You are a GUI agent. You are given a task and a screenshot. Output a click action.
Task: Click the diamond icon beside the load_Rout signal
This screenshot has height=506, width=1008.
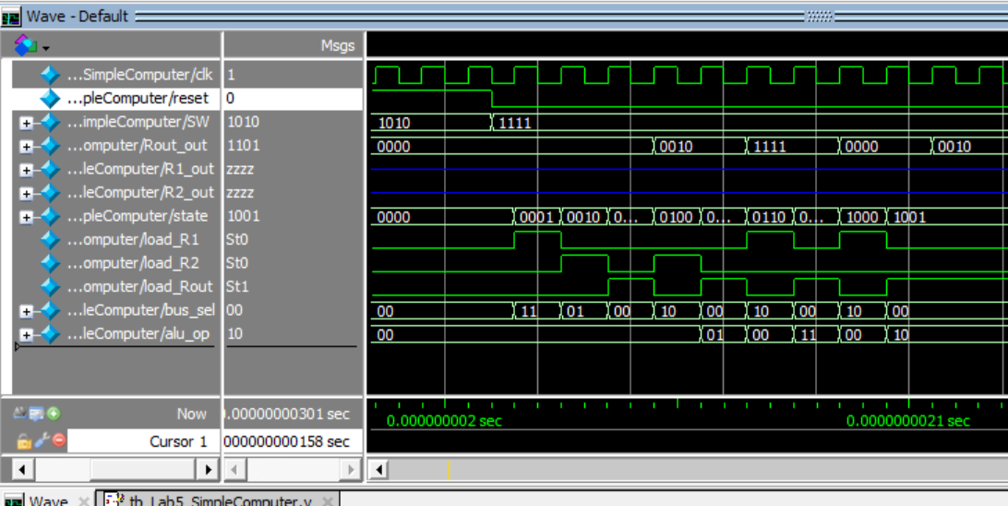coord(50,286)
